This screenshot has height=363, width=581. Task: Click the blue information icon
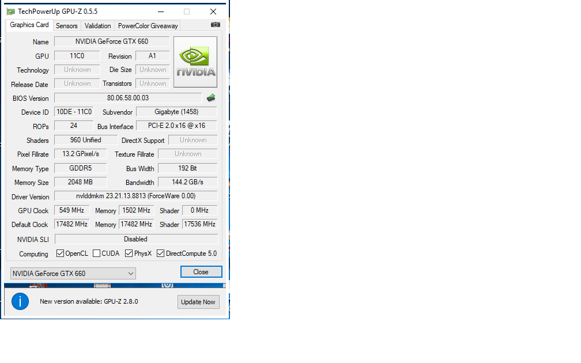(x=20, y=301)
